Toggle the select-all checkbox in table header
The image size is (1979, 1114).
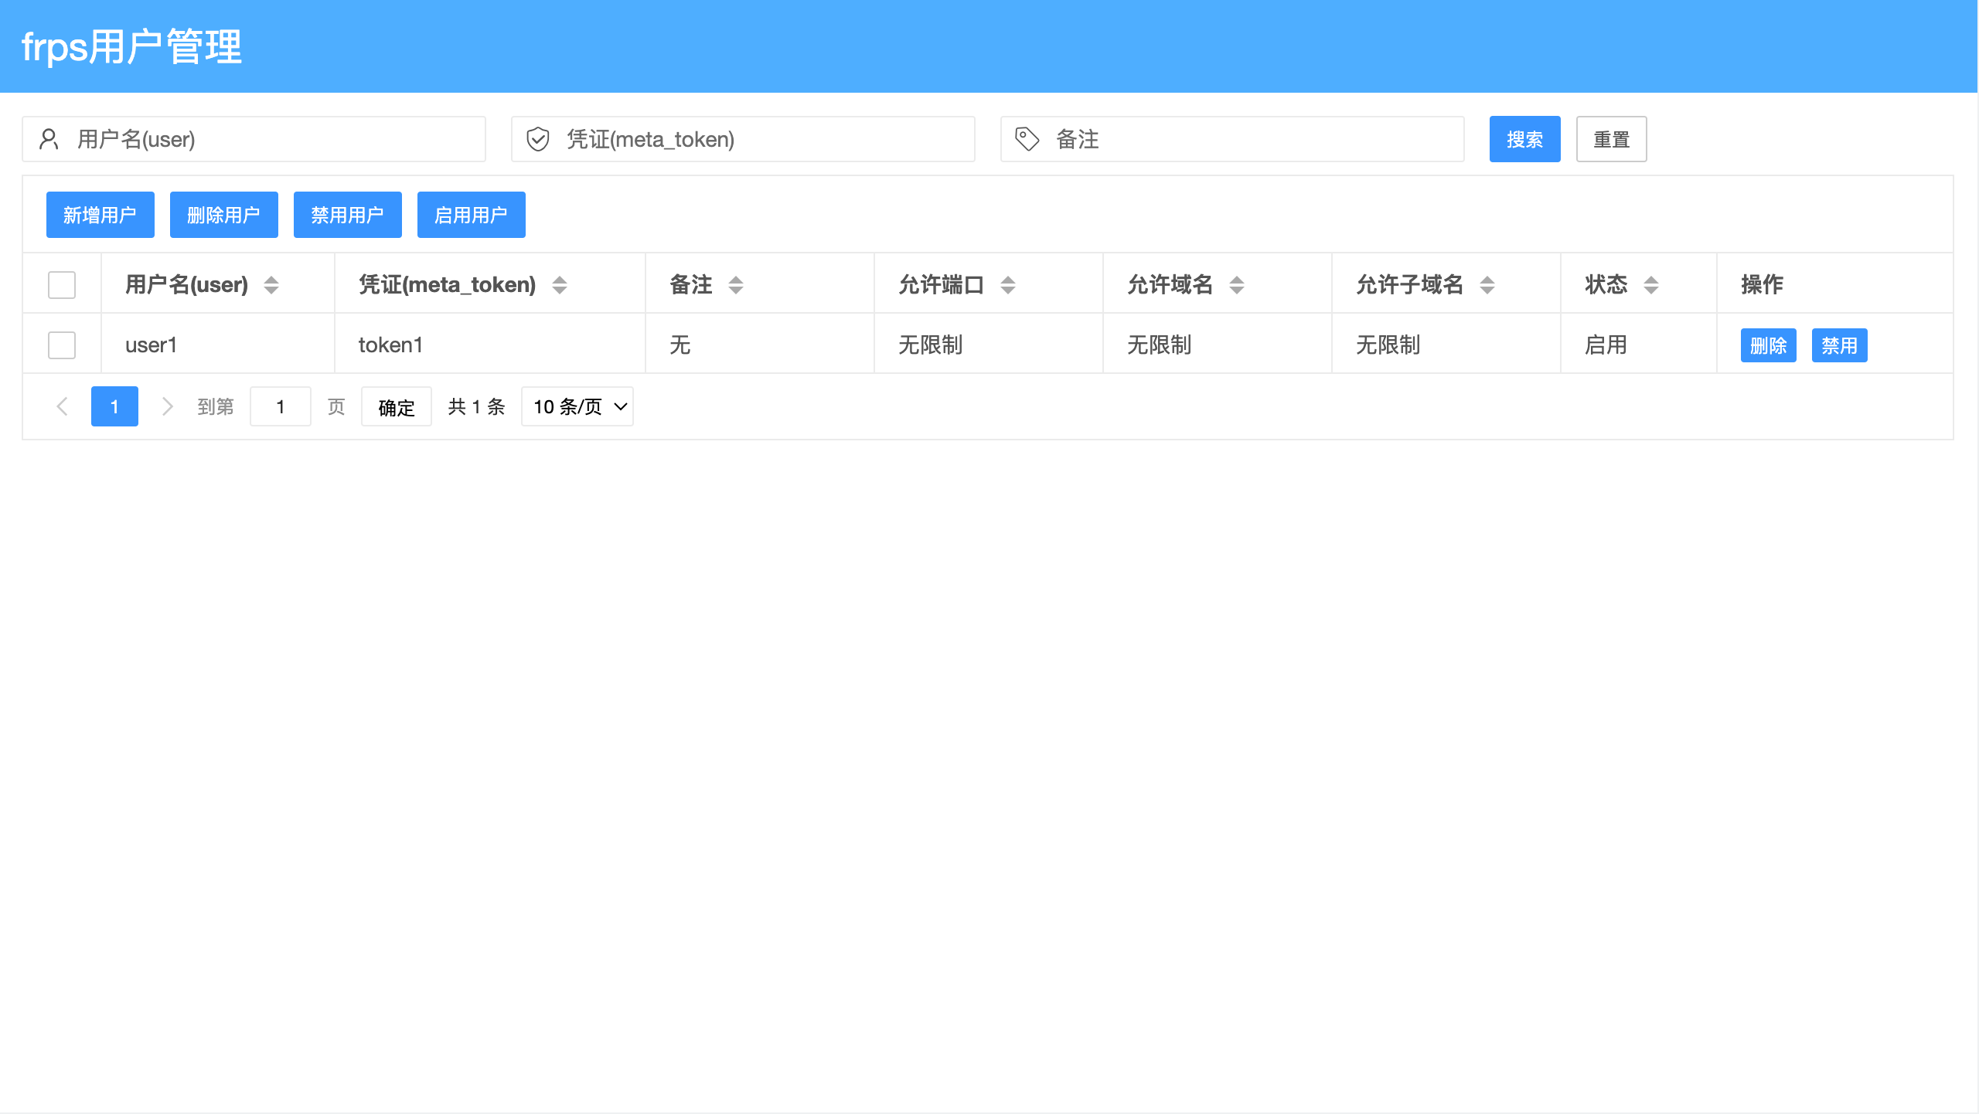coord(61,285)
